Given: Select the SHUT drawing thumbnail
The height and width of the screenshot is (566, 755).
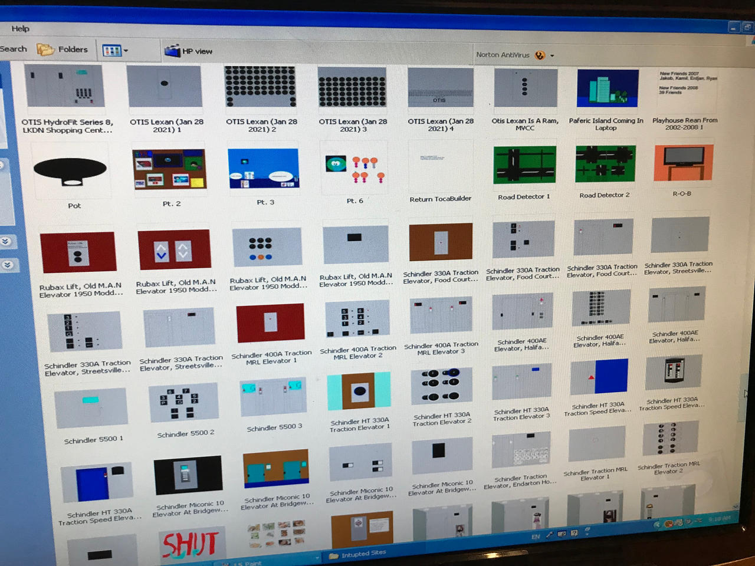Looking at the screenshot, I should click(x=191, y=542).
